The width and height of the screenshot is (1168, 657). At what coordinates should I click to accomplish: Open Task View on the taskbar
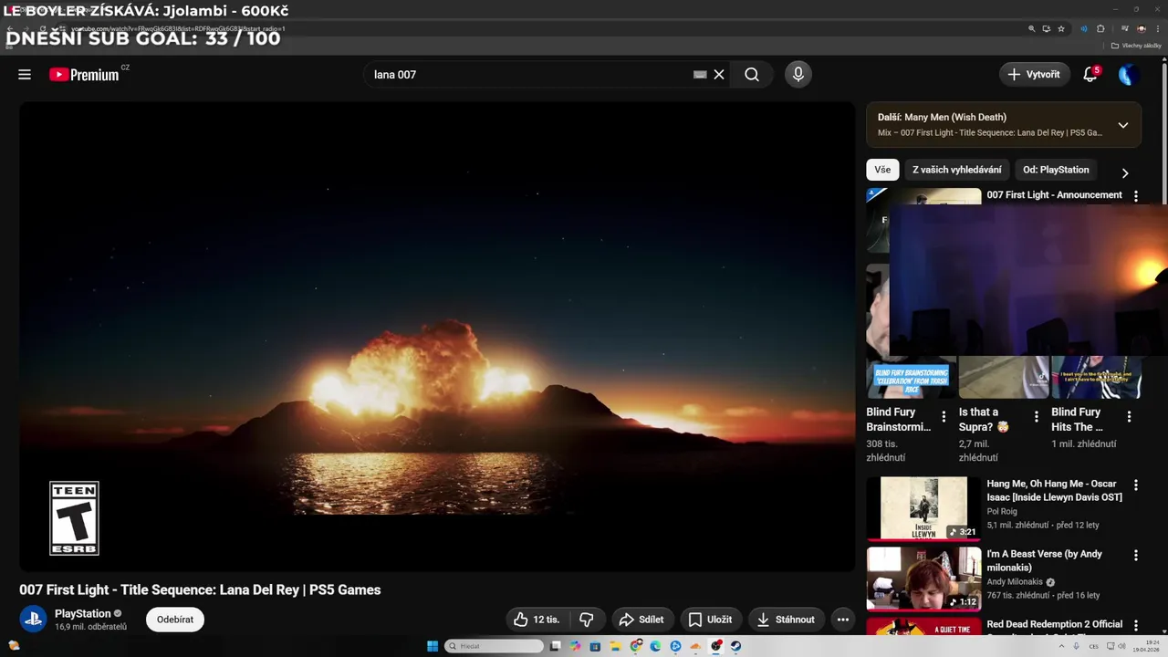(x=556, y=646)
